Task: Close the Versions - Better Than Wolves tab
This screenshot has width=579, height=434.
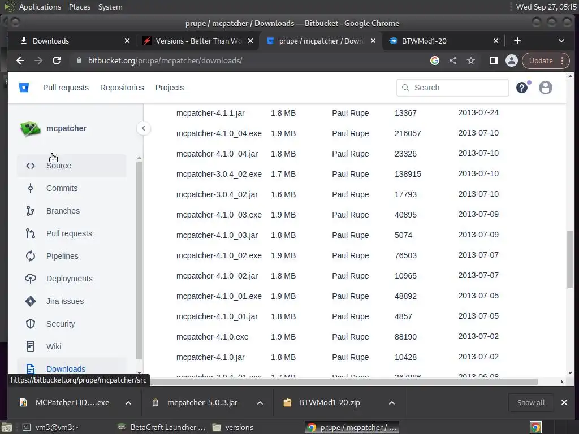Action: (250, 41)
